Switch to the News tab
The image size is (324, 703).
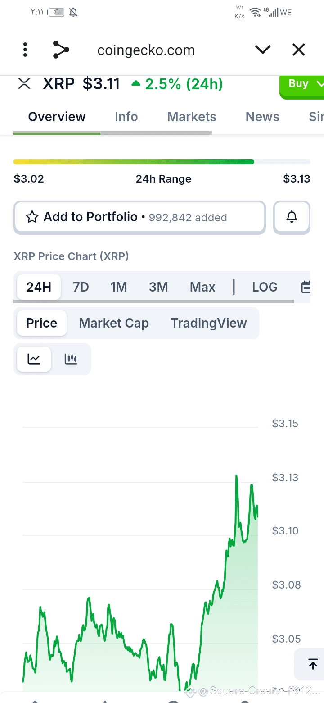pos(262,117)
